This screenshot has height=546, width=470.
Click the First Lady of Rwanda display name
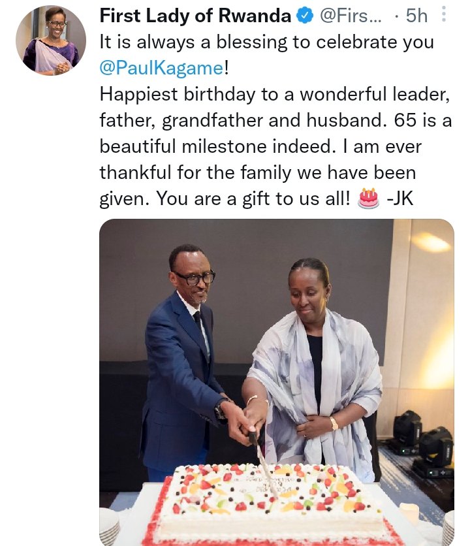(195, 16)
